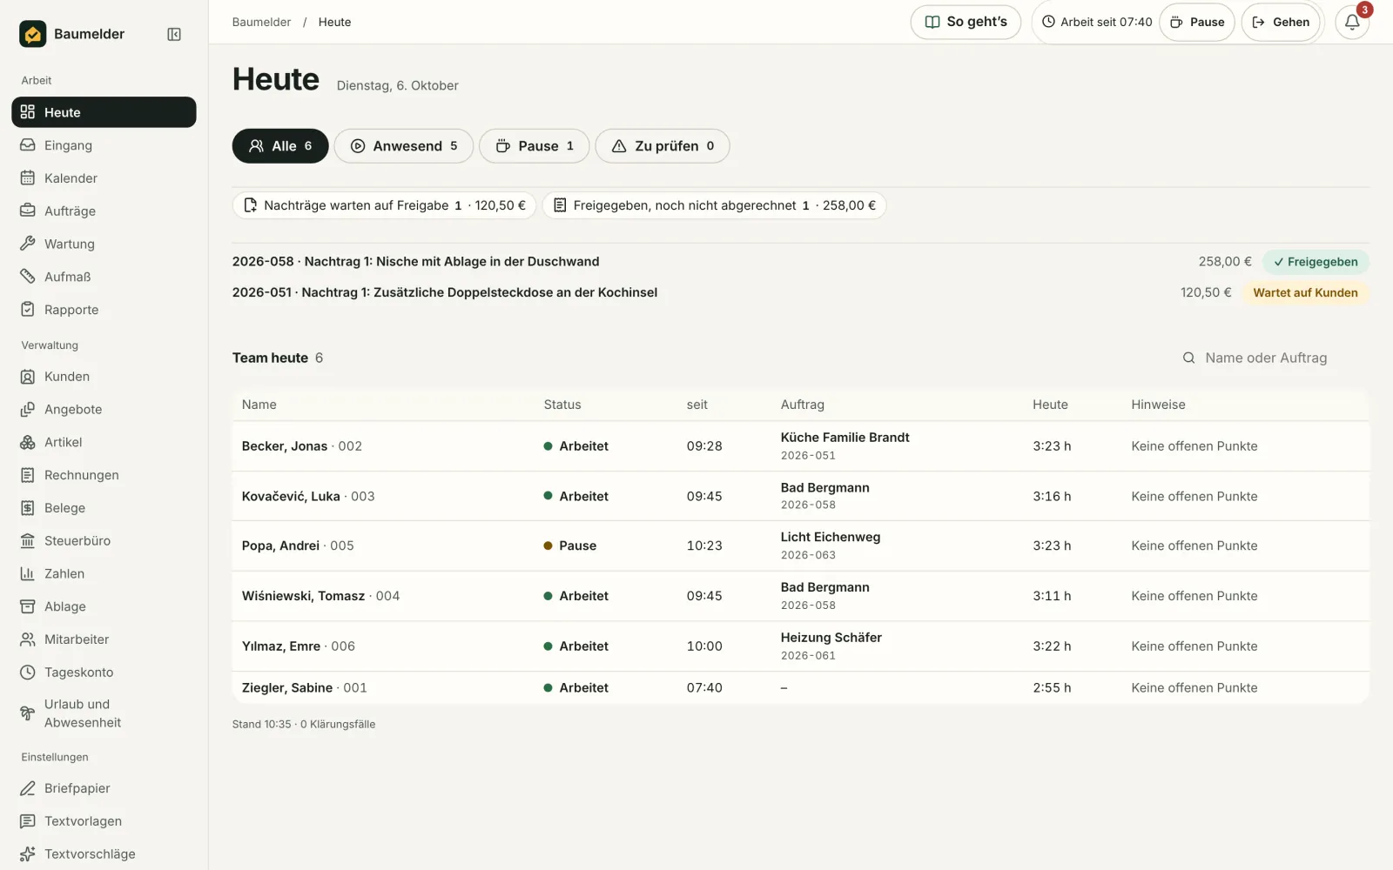Open Nachtrag 2026-058 Nische mit Ablage
Screen dimensions: 1393x870
(800, 262)
